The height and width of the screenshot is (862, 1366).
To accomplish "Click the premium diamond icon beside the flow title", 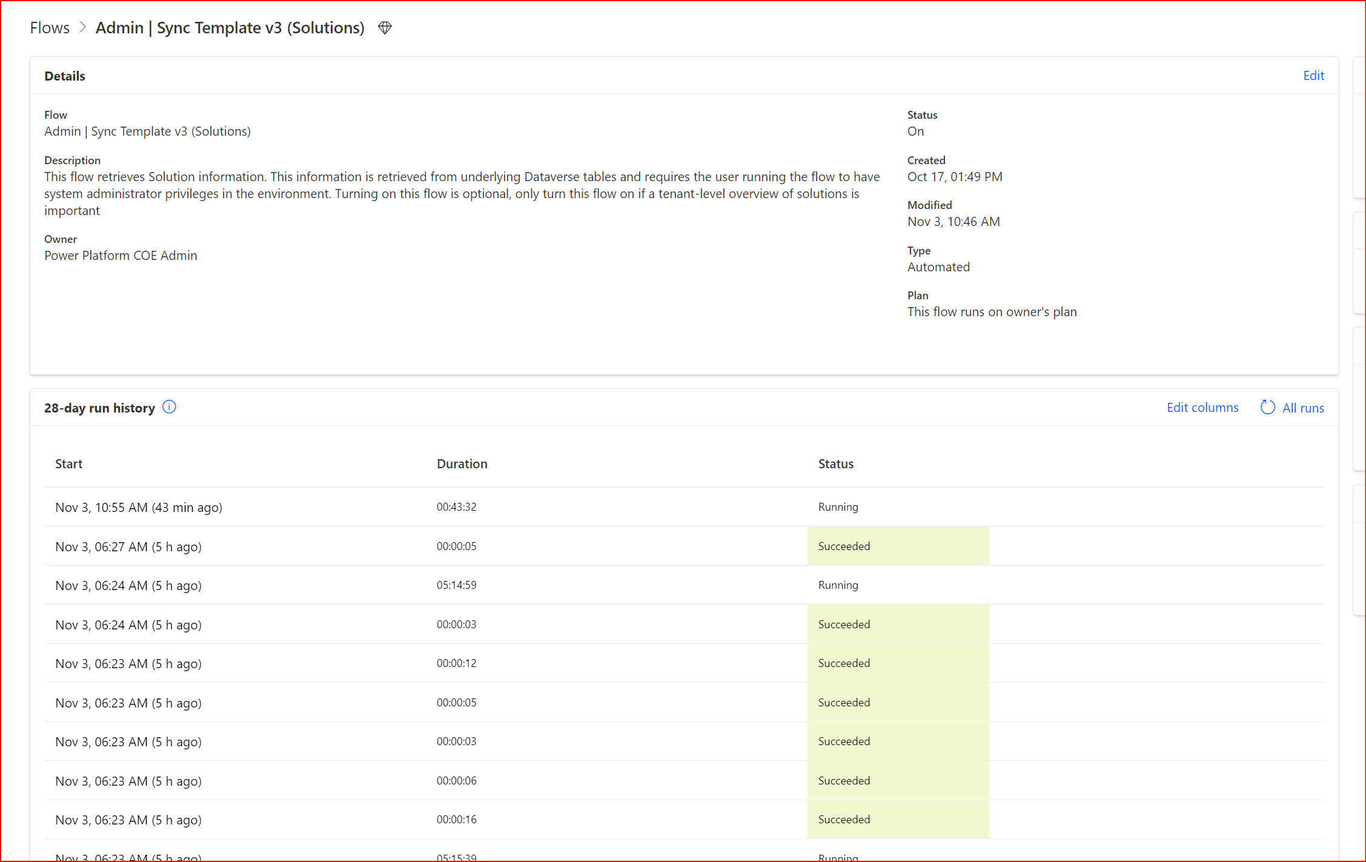I will click(x=385, y=27).
